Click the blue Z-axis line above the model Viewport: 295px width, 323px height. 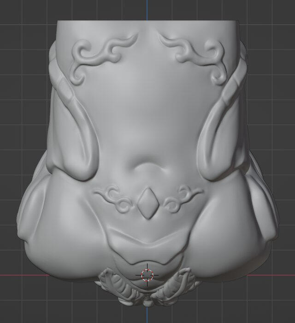click(x=147, y=9)
